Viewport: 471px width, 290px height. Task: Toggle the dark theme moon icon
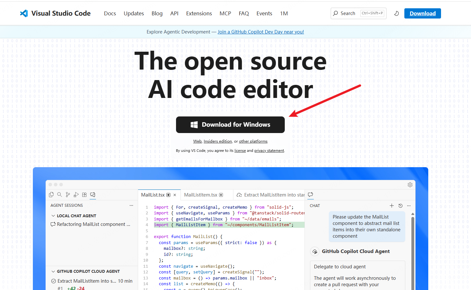[x=396, y=13]
